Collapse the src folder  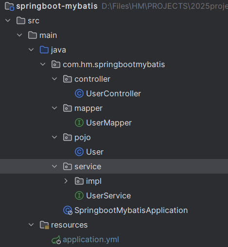8,20
